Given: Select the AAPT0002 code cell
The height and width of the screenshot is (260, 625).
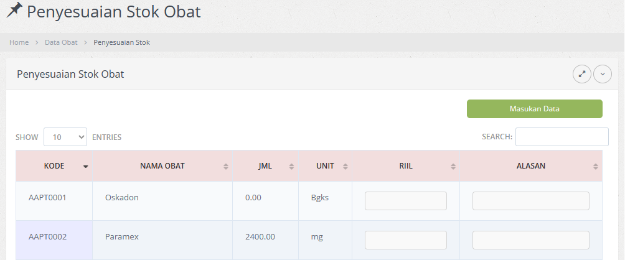Looking at the screenshot, I should [x=48, y=237].
